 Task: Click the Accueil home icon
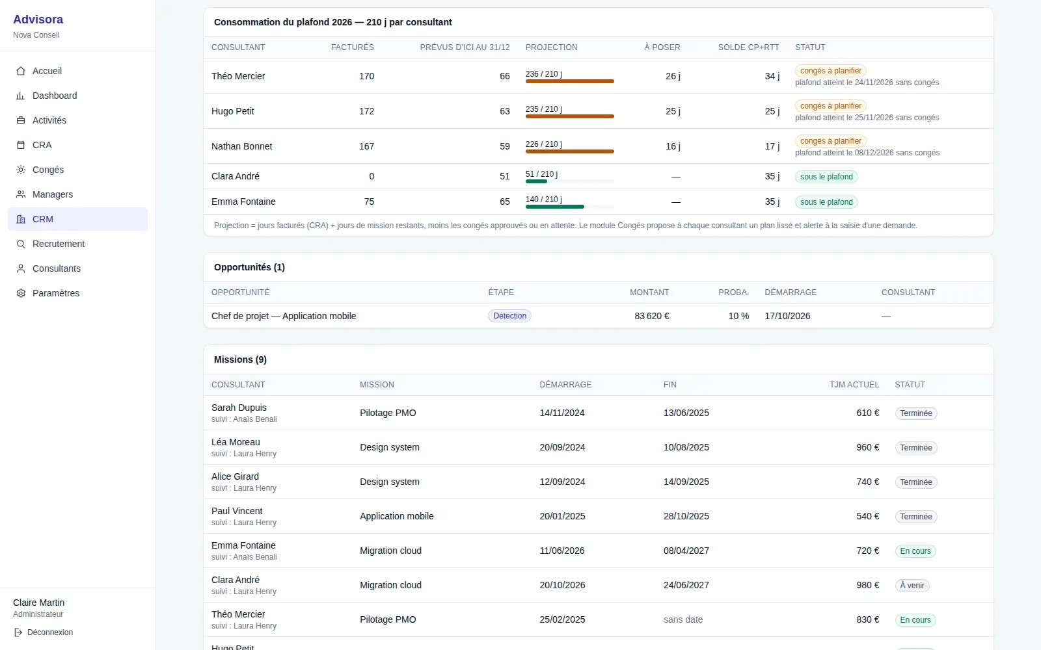point(21,71)
